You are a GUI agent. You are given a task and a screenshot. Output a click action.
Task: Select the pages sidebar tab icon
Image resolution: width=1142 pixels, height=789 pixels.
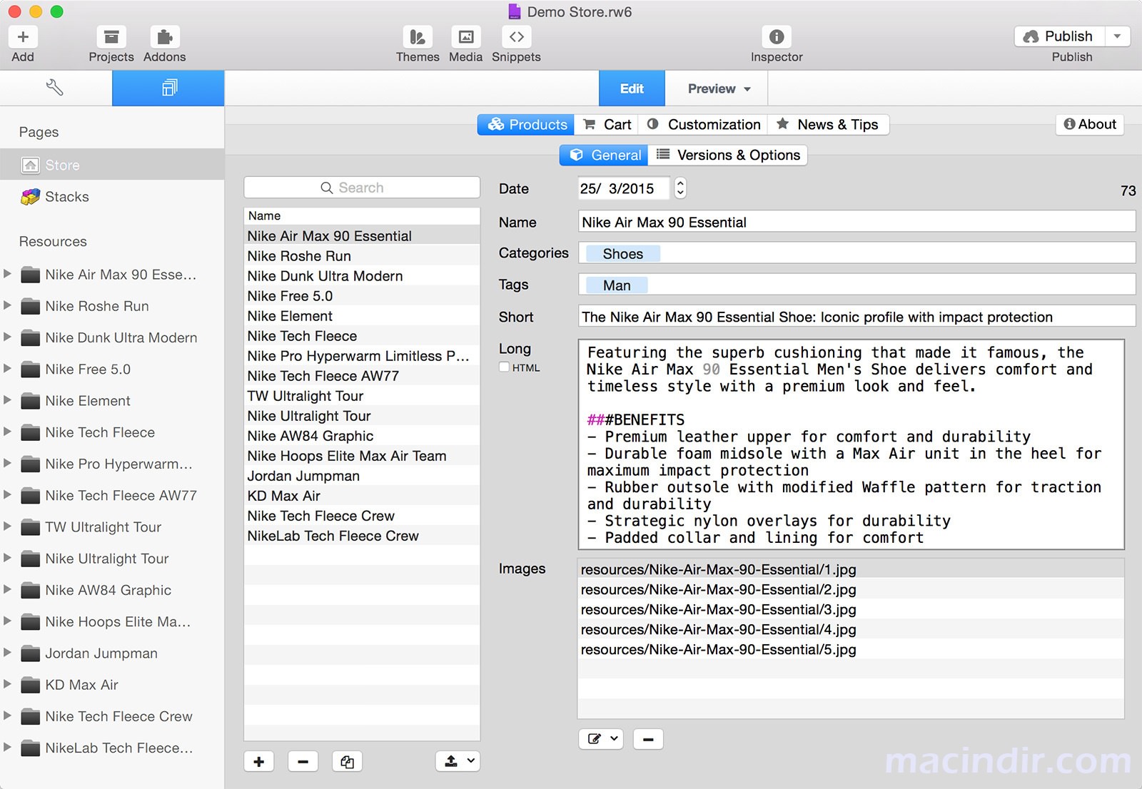[168, 88]
